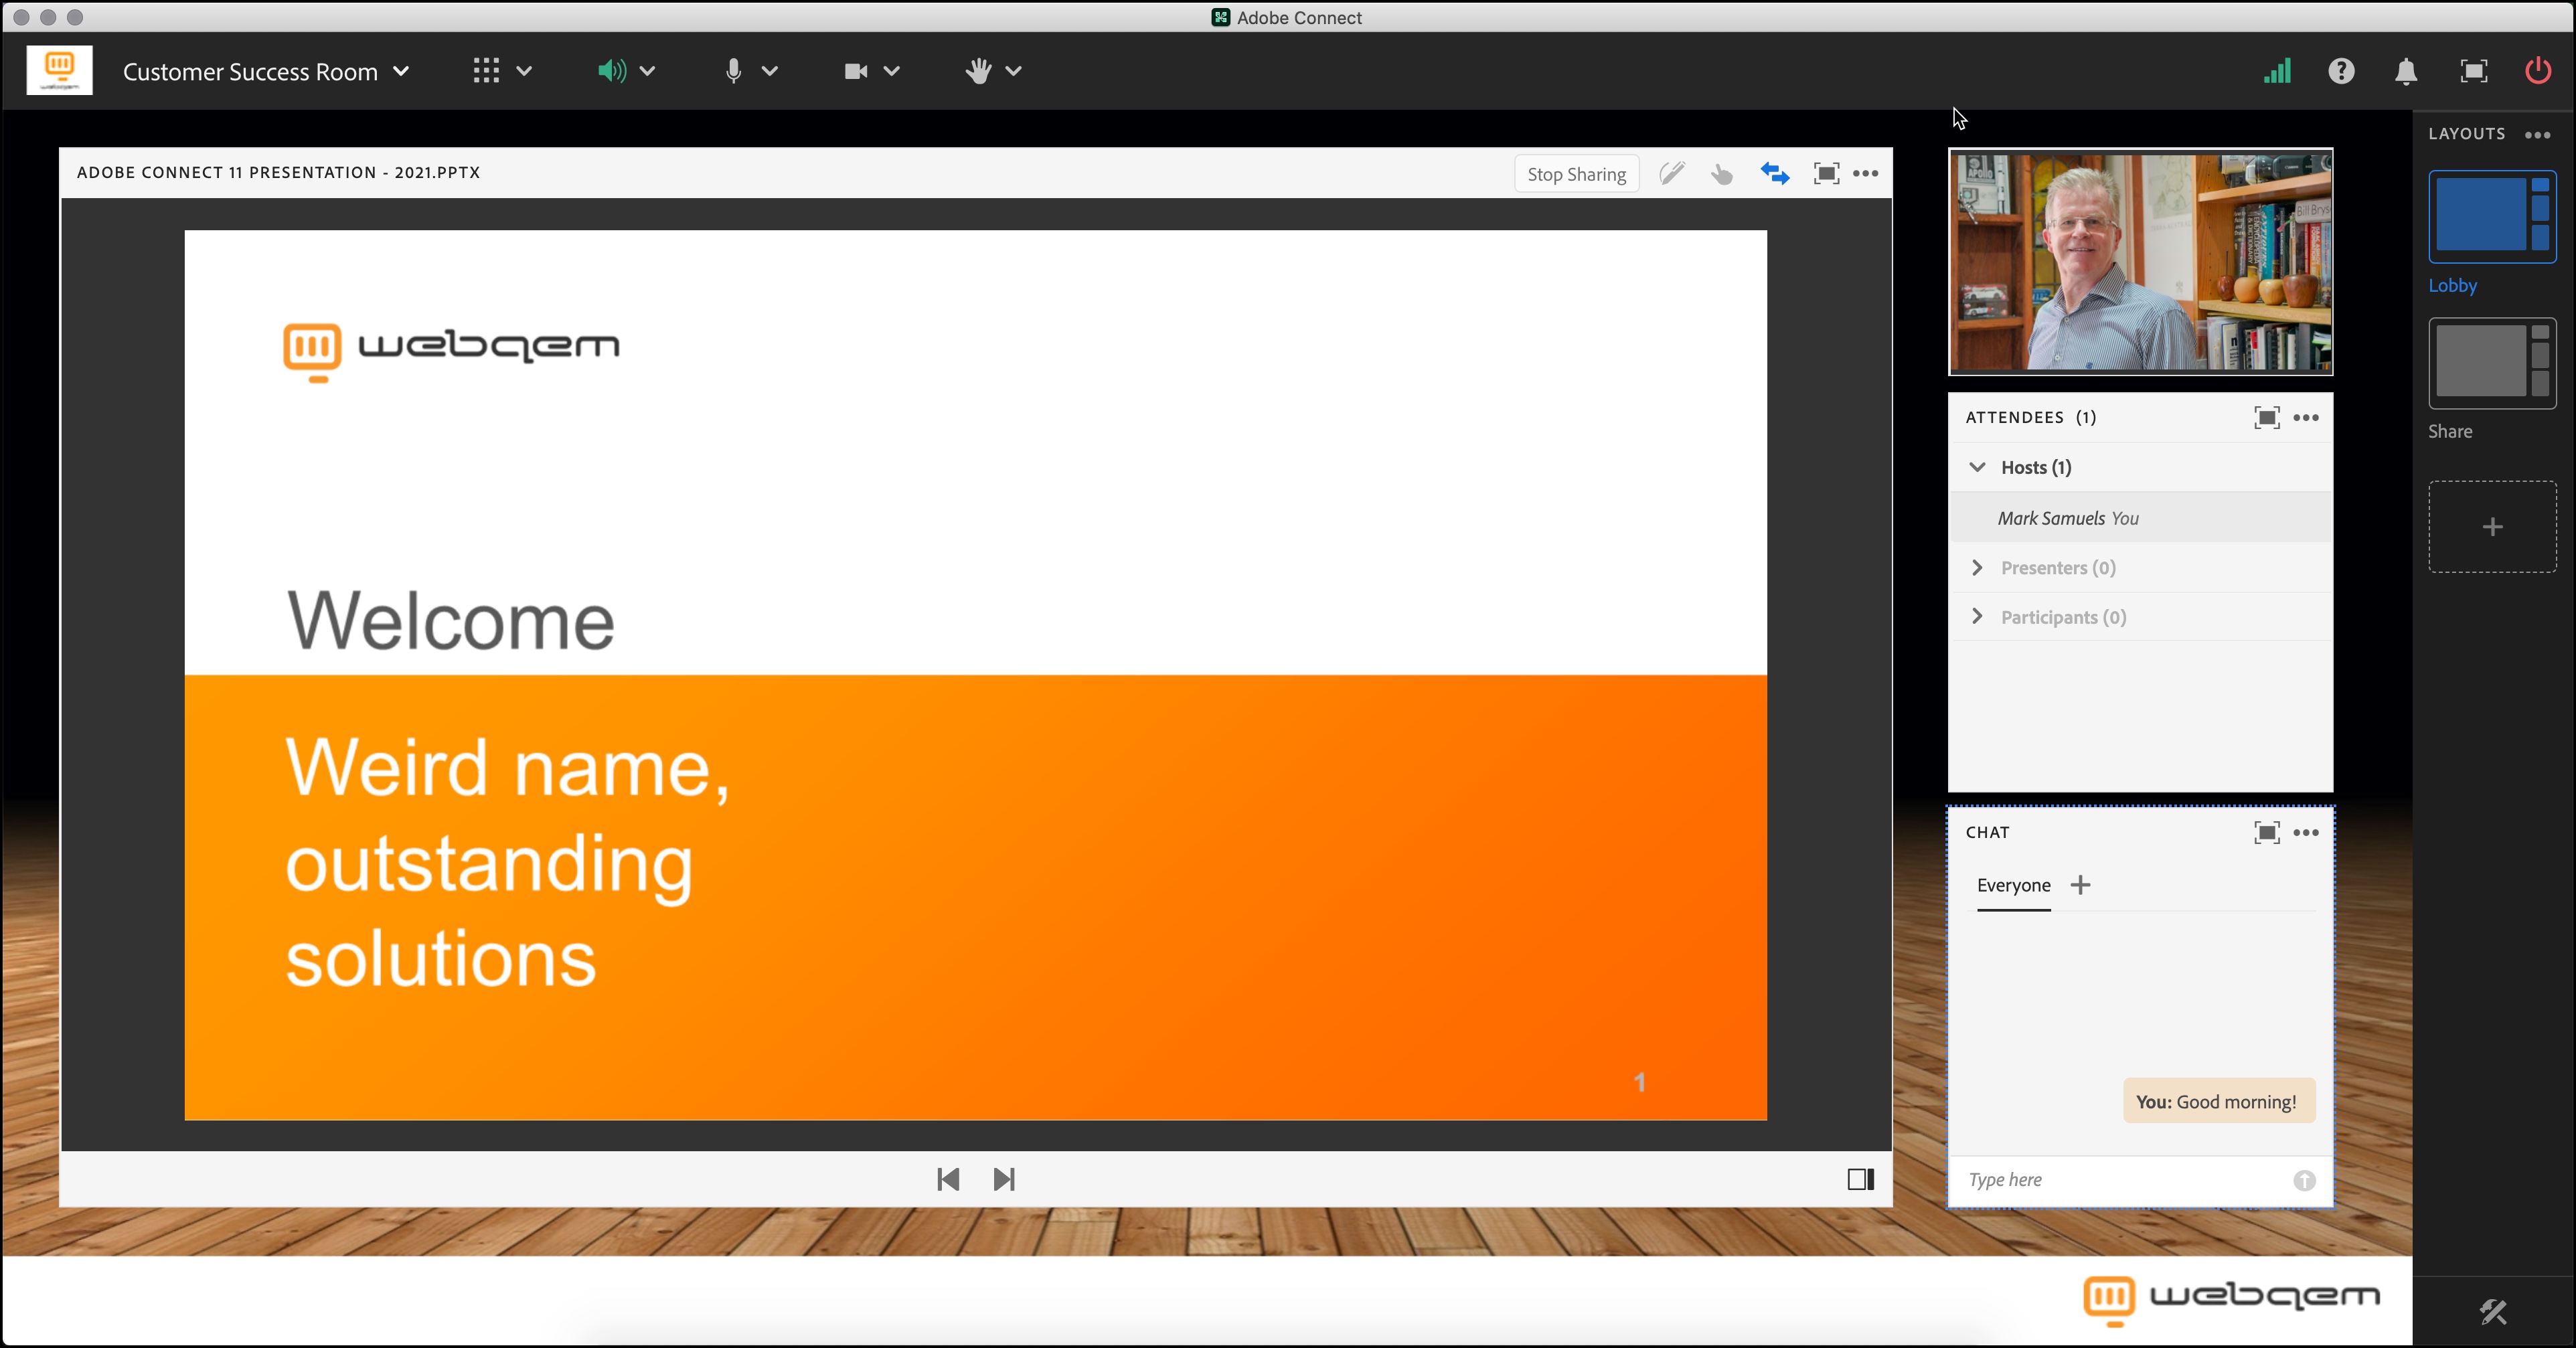
Task: Click the Stop Sharing button
Action: (1576, 174)
